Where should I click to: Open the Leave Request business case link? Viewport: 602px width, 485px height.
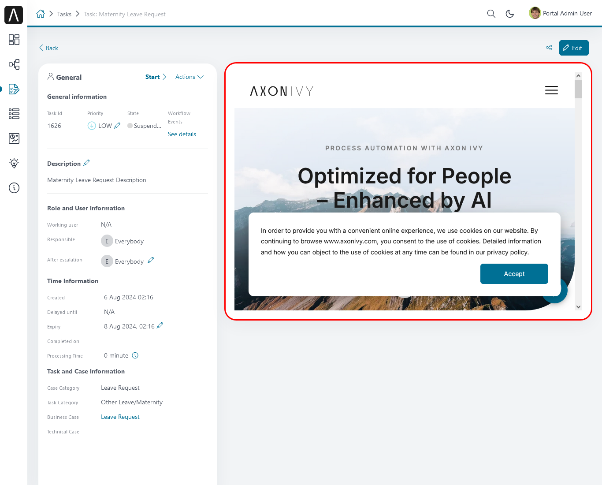120,417
